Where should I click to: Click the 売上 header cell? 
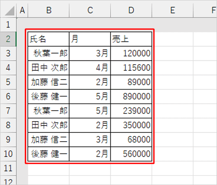pos(131,39)
